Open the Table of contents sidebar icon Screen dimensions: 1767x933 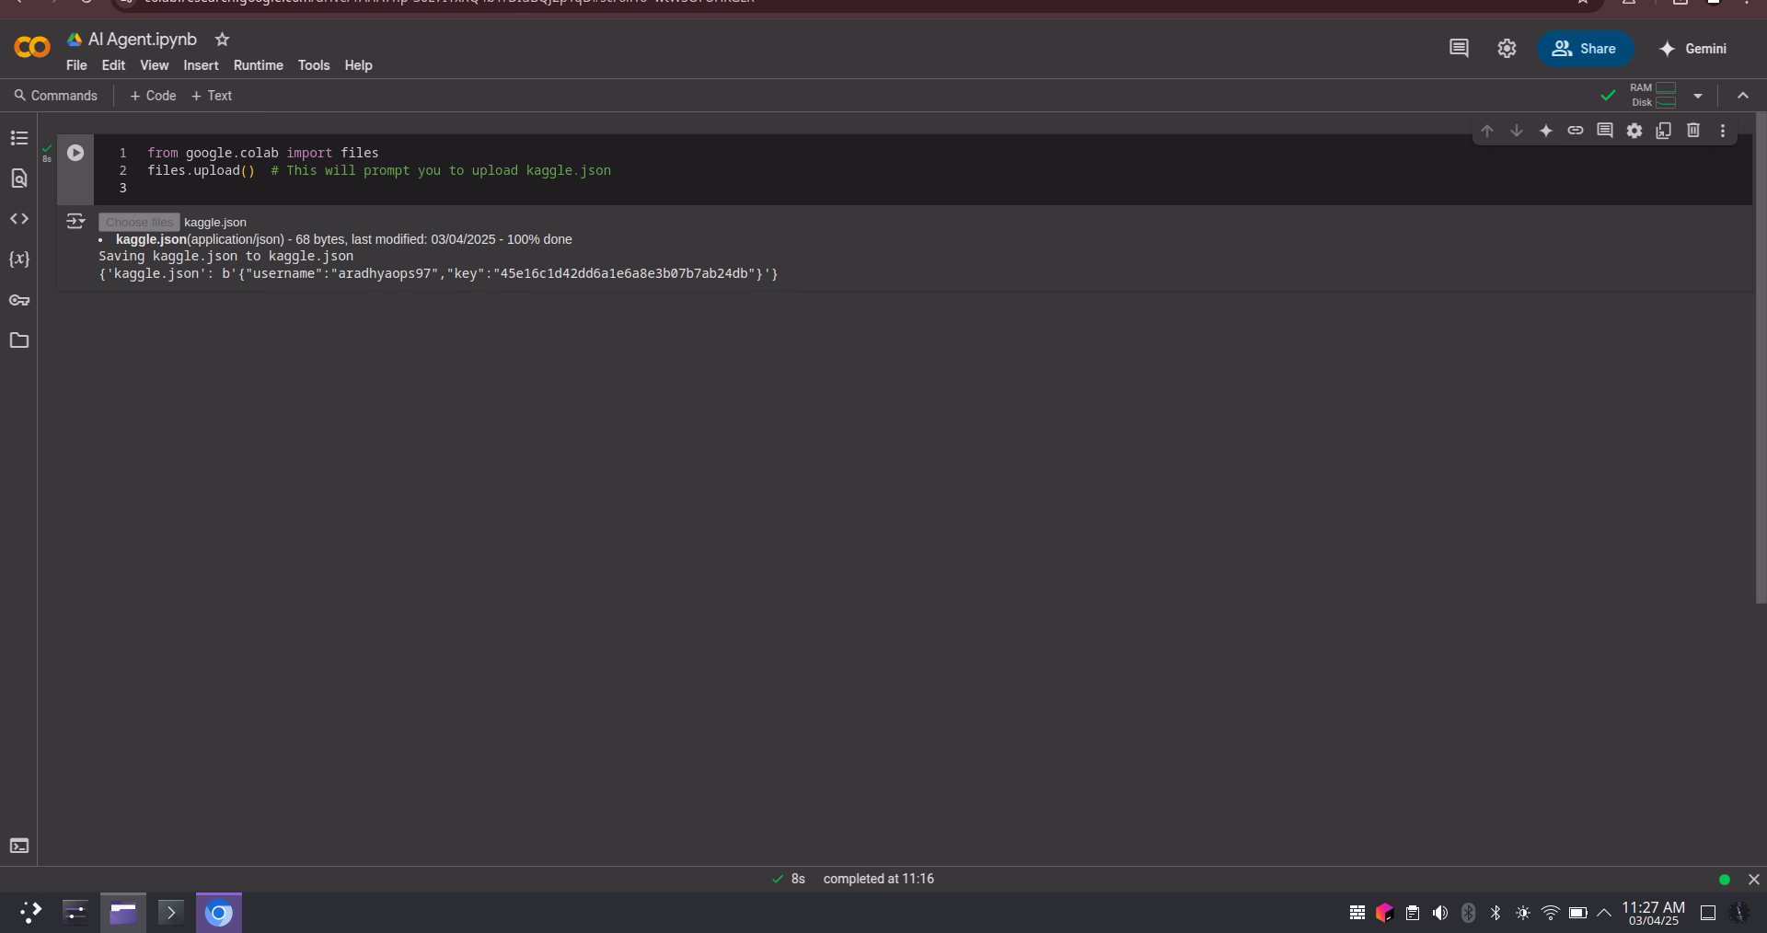coord(19,138)
